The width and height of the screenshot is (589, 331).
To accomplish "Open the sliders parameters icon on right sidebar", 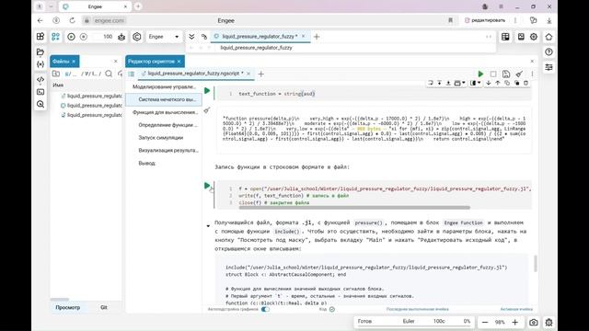I will tap(549, 67).
